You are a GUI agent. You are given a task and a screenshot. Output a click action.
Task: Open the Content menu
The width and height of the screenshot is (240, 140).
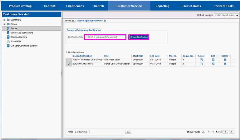pos(50,6)
